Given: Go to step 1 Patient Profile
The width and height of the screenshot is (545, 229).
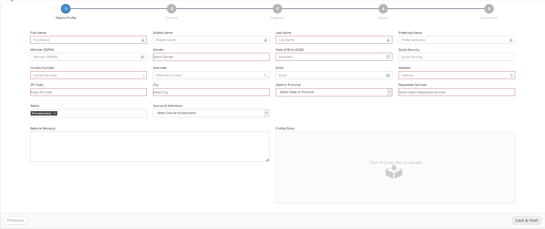Looking at the screenshot, I should (x=66, y=9).
